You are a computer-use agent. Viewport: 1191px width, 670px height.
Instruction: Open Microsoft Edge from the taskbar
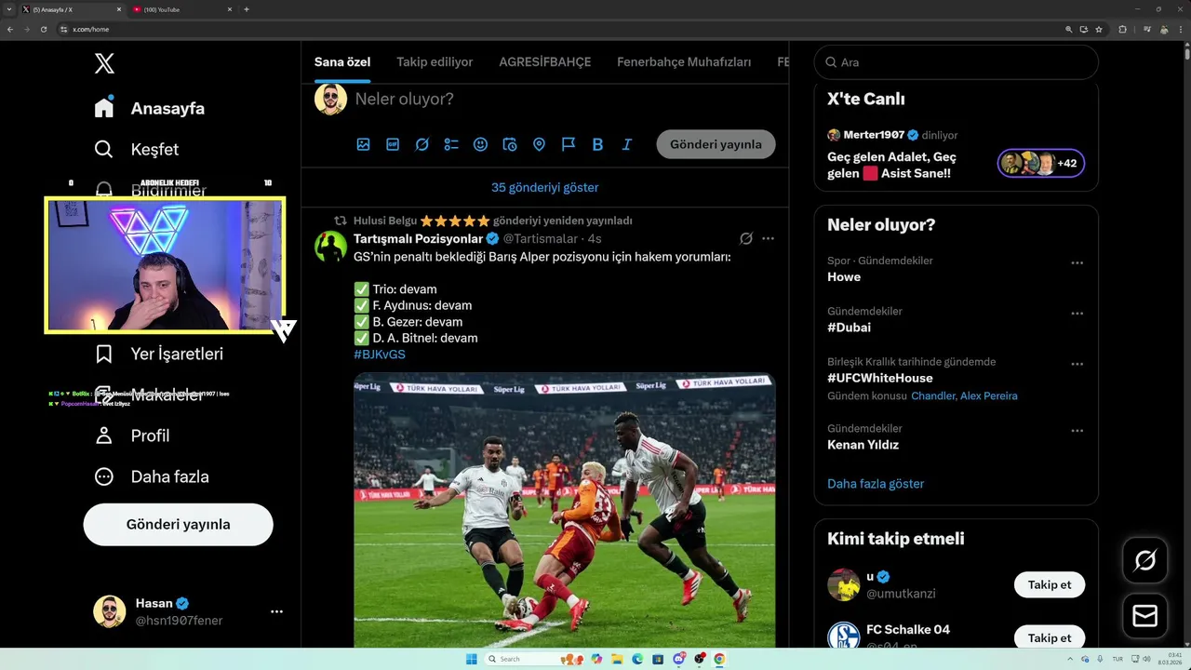point(637,659)
